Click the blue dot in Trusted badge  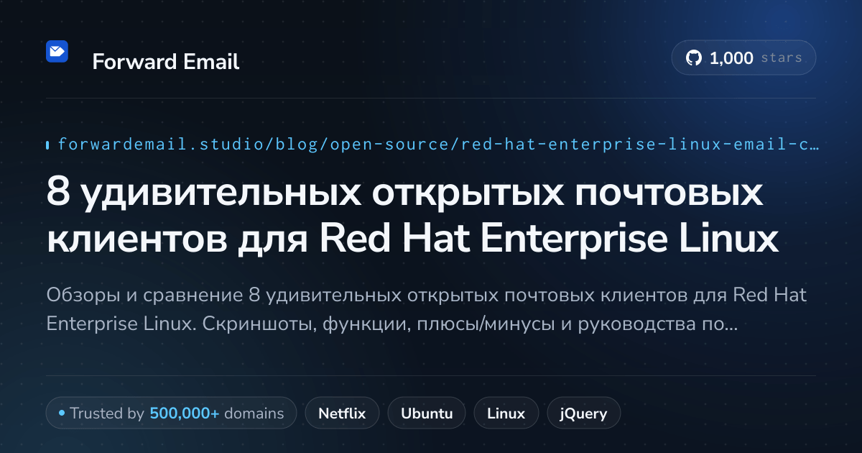point(62,413)
